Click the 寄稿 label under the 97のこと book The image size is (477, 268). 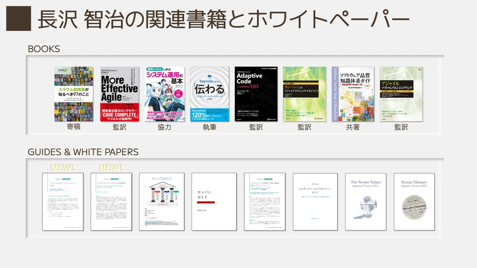click(x=74, y=127)
